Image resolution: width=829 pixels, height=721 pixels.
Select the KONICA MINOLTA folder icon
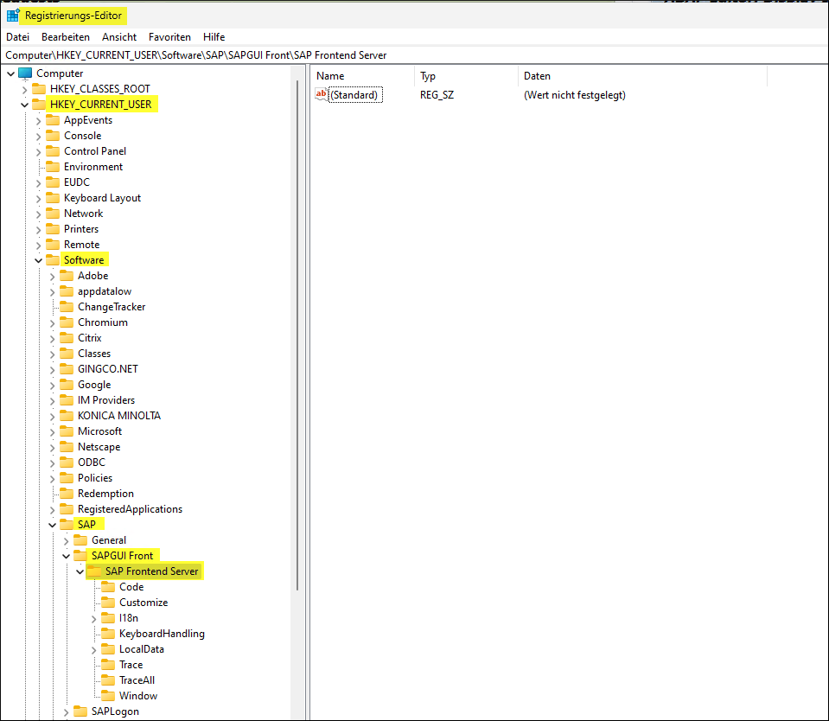[x=67, y=416]
